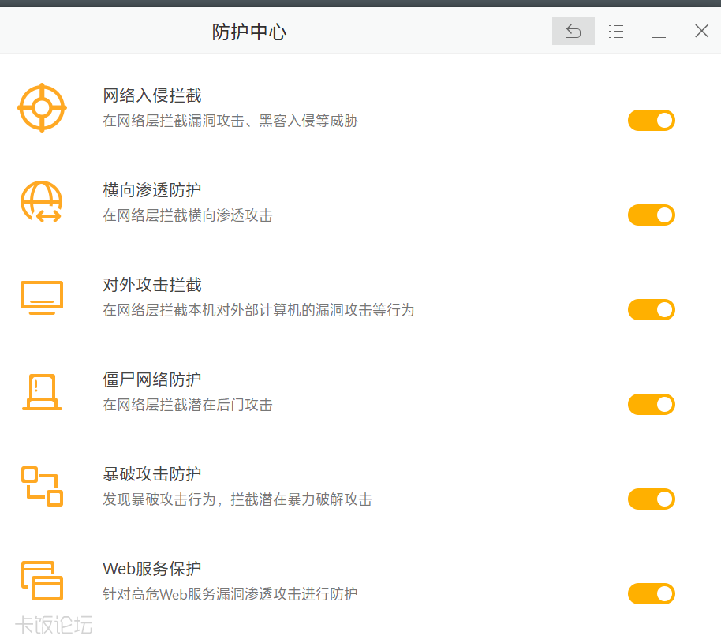Image resolution: width=721 pixels, height=643 pixels.
Task: Click the botnet protection laptop icon
Action: pos(42,392)
